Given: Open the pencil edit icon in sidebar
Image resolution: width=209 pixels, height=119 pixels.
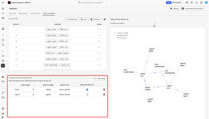Looking at the screenshot, I should [x=3, y=117].
